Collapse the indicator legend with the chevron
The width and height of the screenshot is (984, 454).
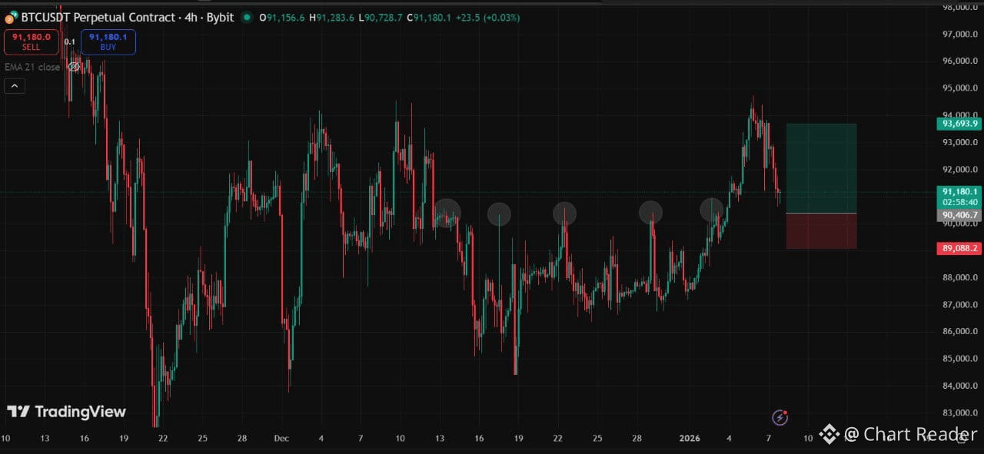pyautogui.click(x=15, y=86)
